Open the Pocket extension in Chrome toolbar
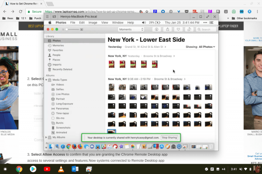The image size is (262, 174). pyautogui.click(x=186, y=11)
